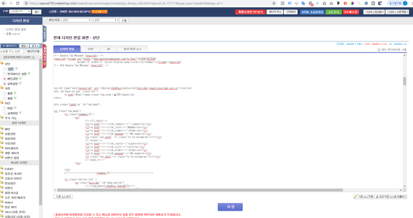The width and height of the screenshot is (413, 218).
Task: Open the magnifier search extension icon
Action: (359, 4)
